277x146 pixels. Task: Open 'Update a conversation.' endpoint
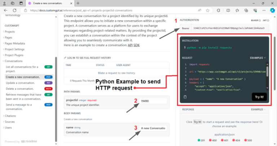click(29, 83)
